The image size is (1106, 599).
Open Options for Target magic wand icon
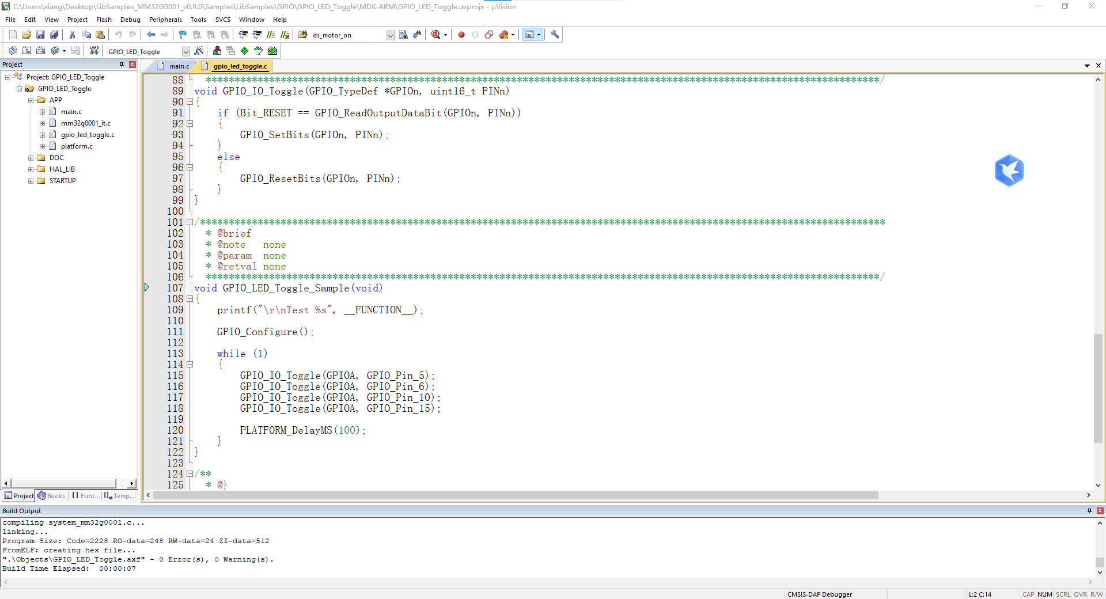[199, 51]
